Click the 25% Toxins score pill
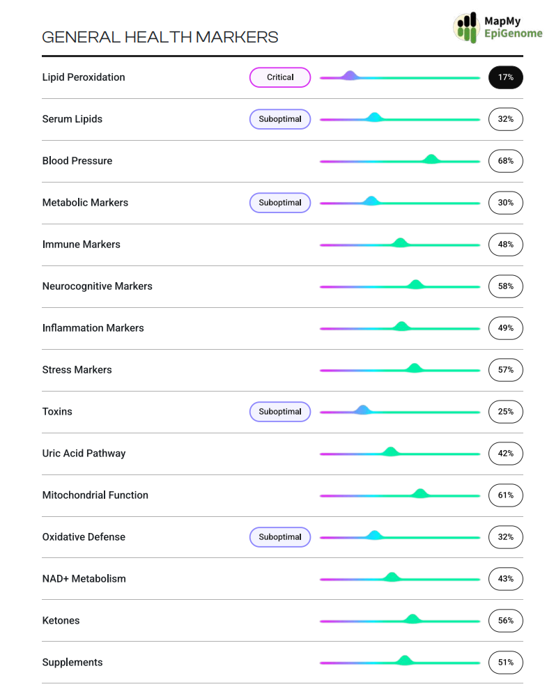 click(x=505, y=412)
